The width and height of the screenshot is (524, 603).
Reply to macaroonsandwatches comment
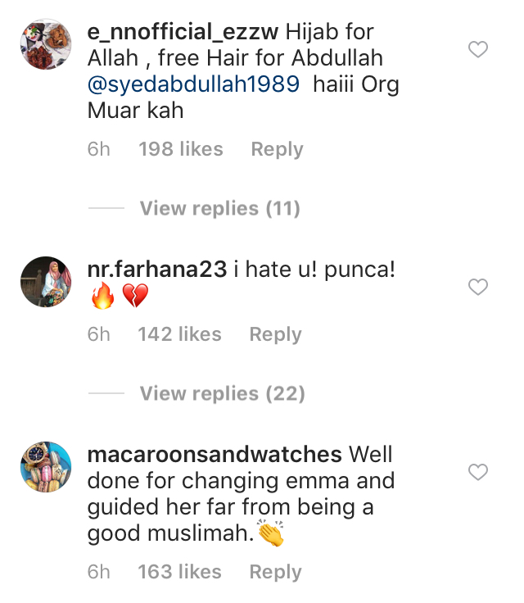275,572
